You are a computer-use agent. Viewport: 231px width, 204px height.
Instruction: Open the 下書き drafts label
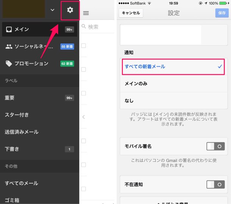pyautogui.click(x=40, y=149)
